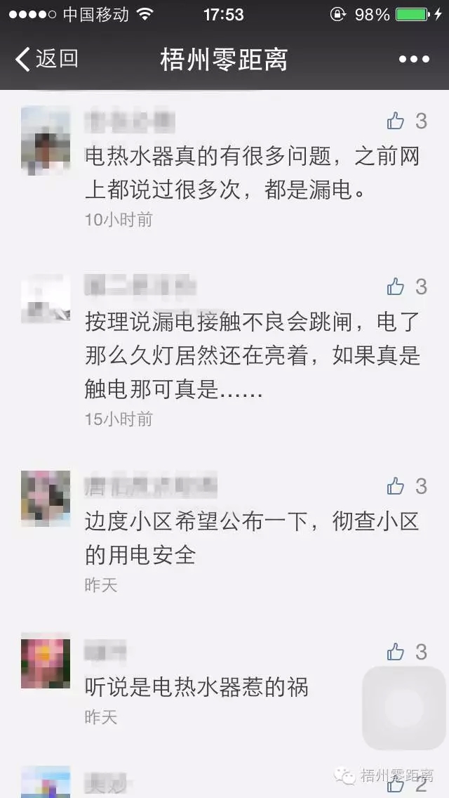Viewport: 449px width, 798px height.
Task: Tap the blurred username above 边度小区 comment
Action: [x=151, y=486]
